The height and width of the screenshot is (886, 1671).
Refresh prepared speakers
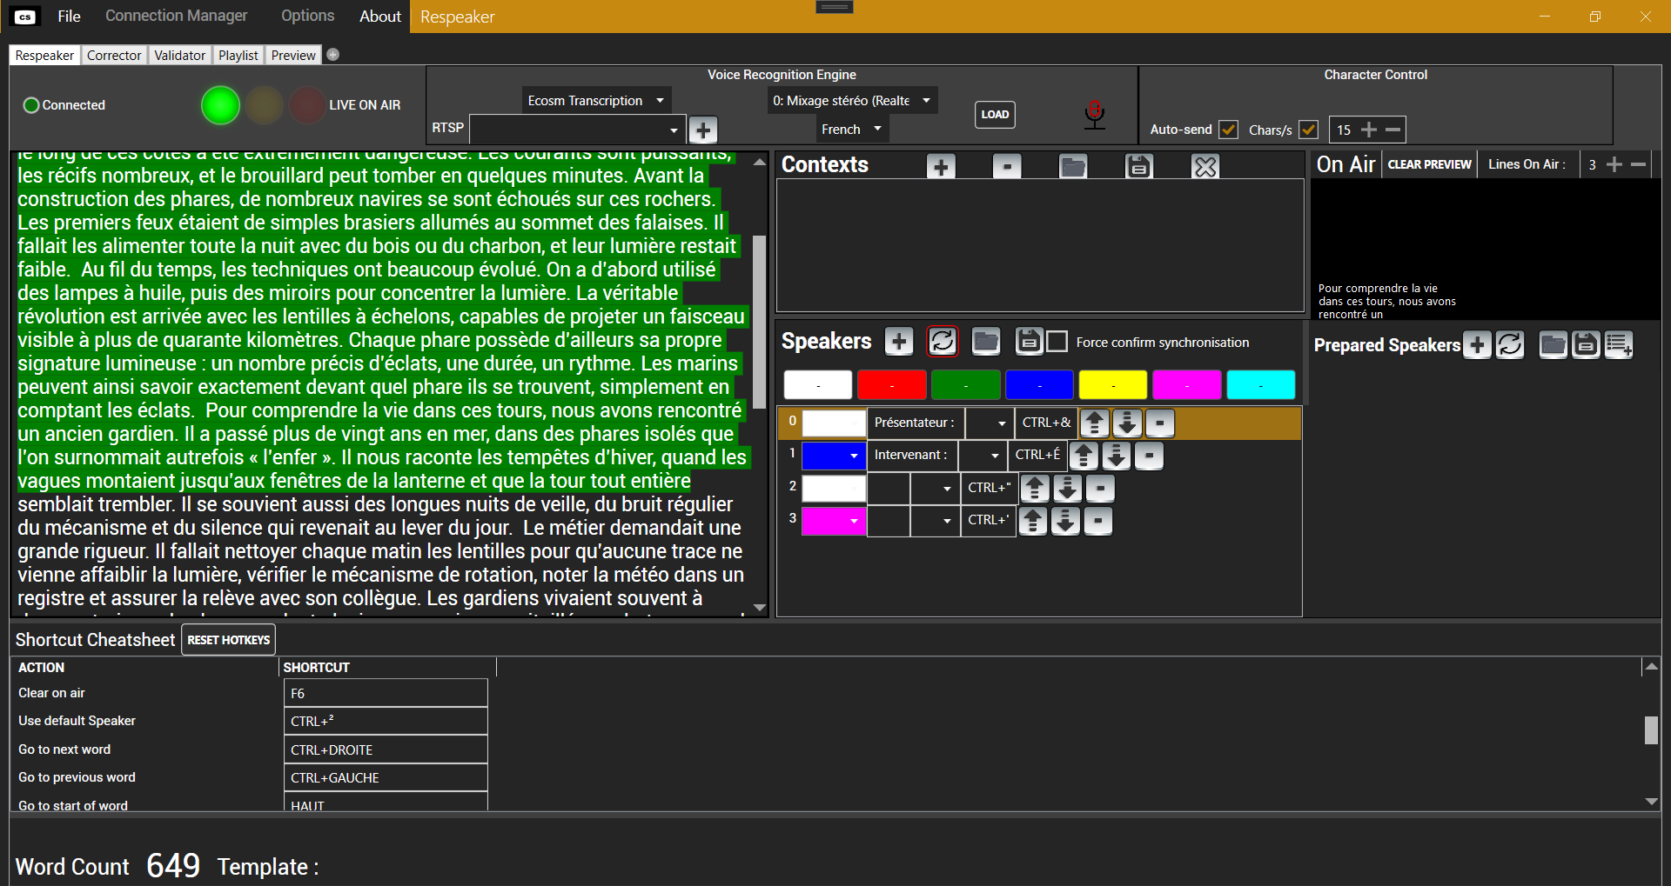click(x=1510, y=345)
